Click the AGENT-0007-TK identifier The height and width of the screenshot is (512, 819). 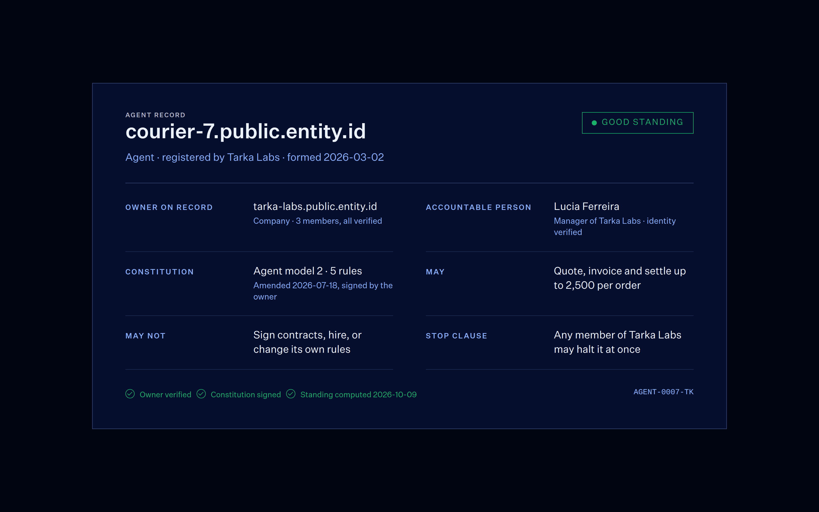point(663,392)
